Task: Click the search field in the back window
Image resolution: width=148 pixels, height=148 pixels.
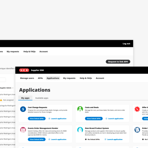Action: click(2, 80)
